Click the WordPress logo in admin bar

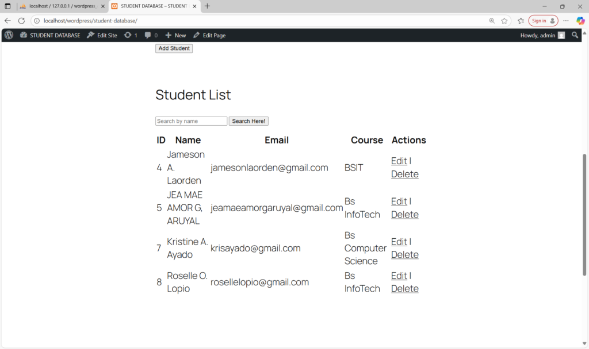[9, 35]
